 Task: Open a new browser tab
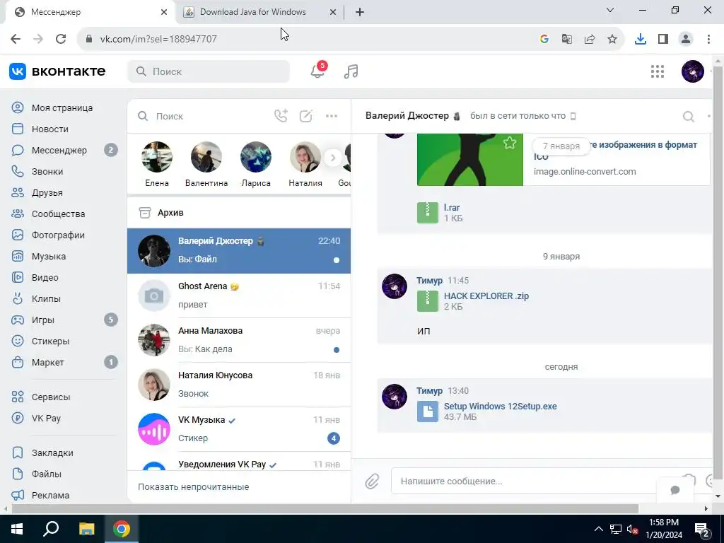coord(360,12)
